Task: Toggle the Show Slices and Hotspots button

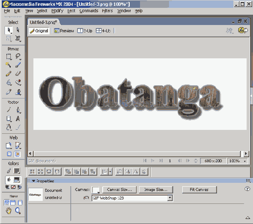Action: pyautogui.click(x=17, y=154)
